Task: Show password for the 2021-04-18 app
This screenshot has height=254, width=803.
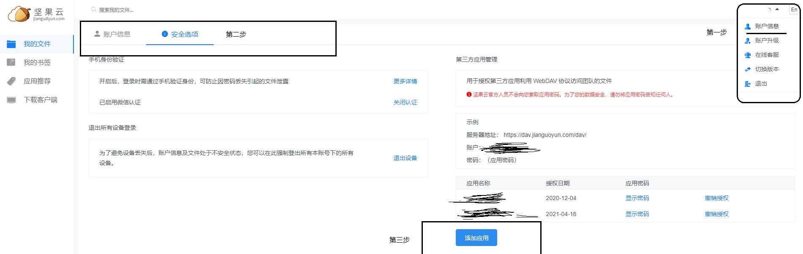Action: point(637,214)
